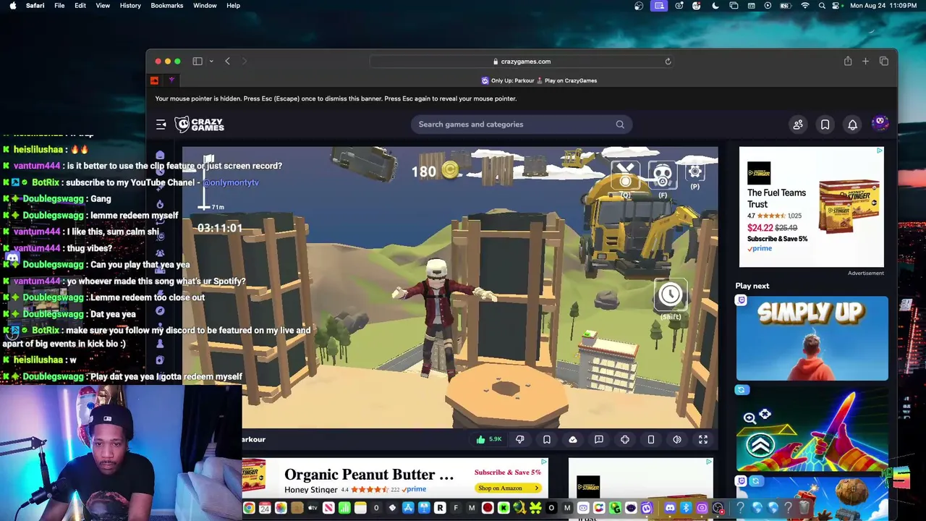Open the purple user avatar menu
926x521 pixels.
pyautogui.click(x=880, y=124)
